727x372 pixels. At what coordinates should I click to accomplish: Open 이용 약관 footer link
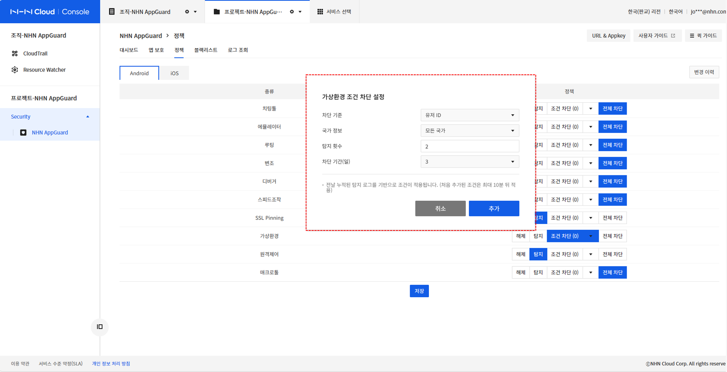pyautogui.click(x=20, y=363)
